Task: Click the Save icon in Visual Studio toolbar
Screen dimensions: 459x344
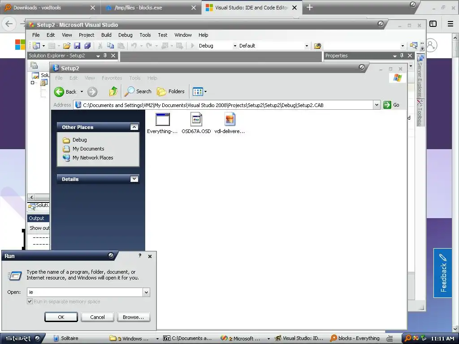Action: 77,46
